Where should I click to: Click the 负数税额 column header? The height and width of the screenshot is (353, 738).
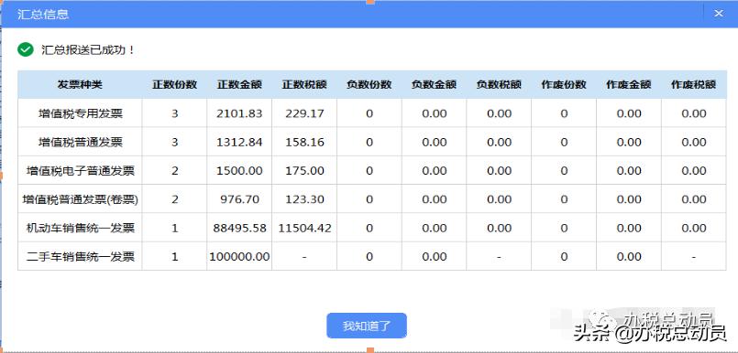[499, 85]
